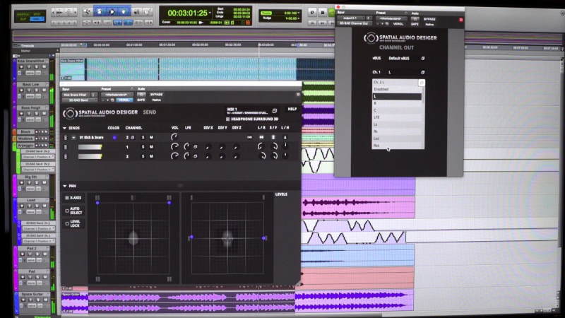Click S/F icon on Kick & Snare row

pyautogui.click(x=273, y=137)
